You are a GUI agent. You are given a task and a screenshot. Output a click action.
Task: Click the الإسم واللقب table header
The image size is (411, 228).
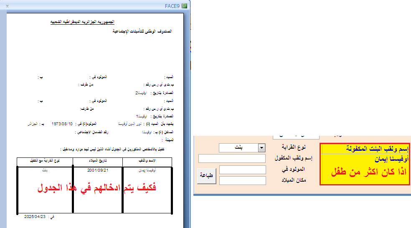[147, 161]
